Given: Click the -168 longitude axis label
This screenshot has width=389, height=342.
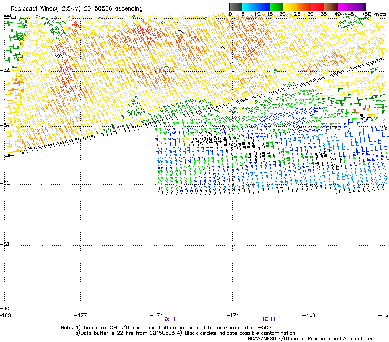Looking at the screenshot, I should [x=309, y=315].
